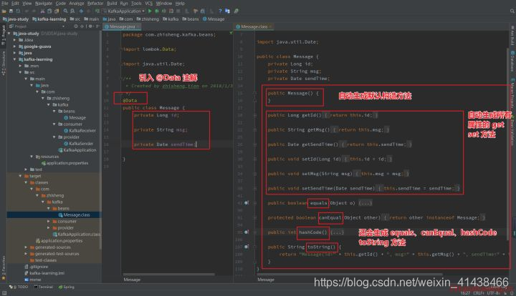Click the Back navigation arrow icon
The height and width of the screenshot is (296, 516).
81,11
